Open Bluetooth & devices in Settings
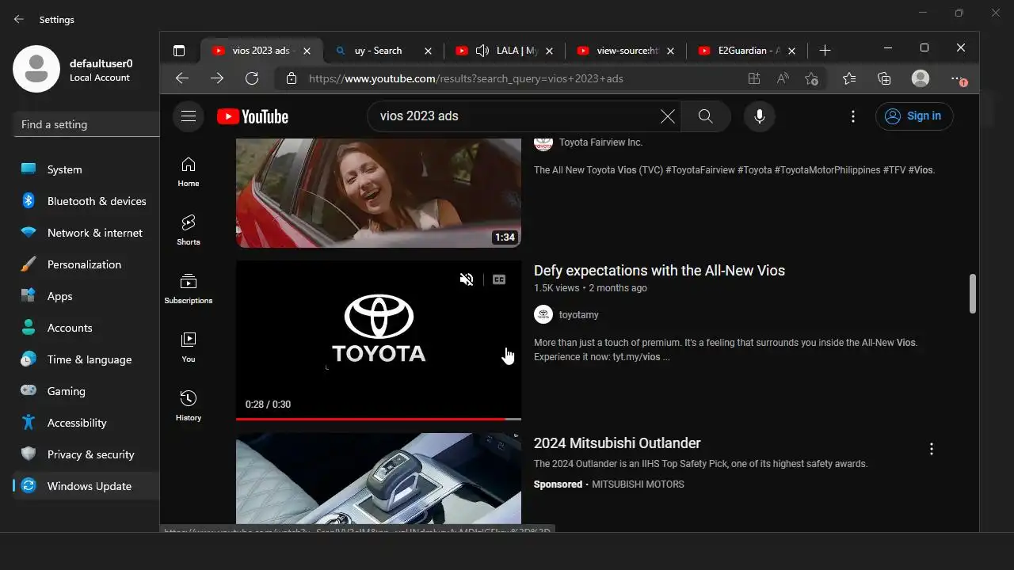 tap(86, 201)
